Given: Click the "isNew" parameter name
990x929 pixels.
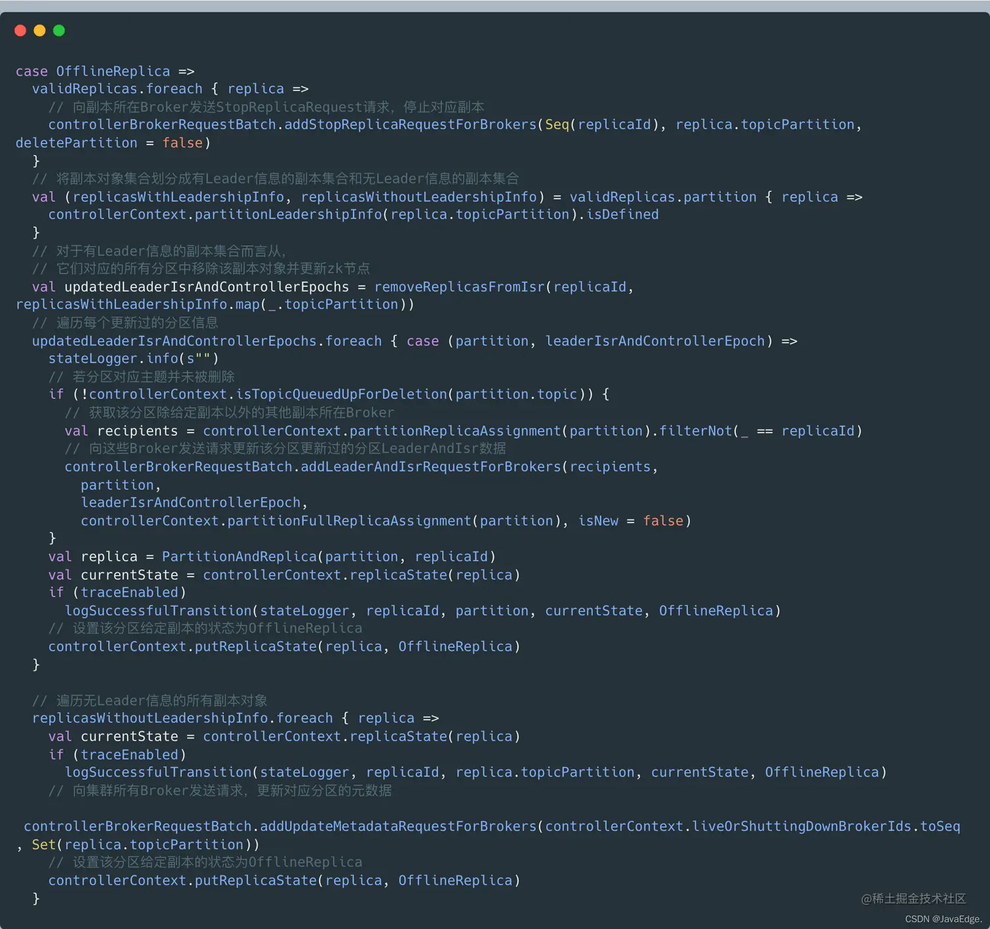Looking at the screenshot, I should point(598,520).
